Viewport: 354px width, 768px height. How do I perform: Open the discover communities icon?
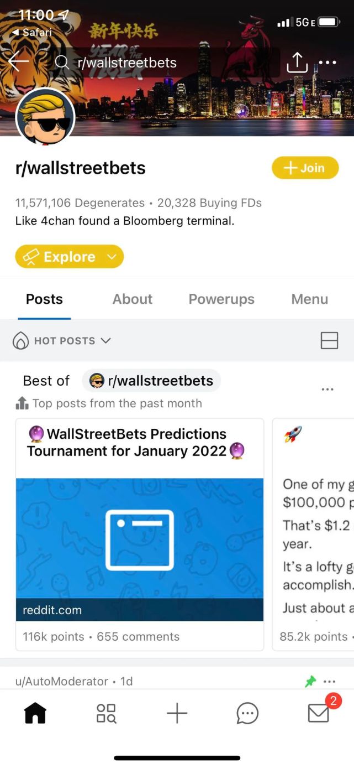pyautogui.click(x=105, y=713)
